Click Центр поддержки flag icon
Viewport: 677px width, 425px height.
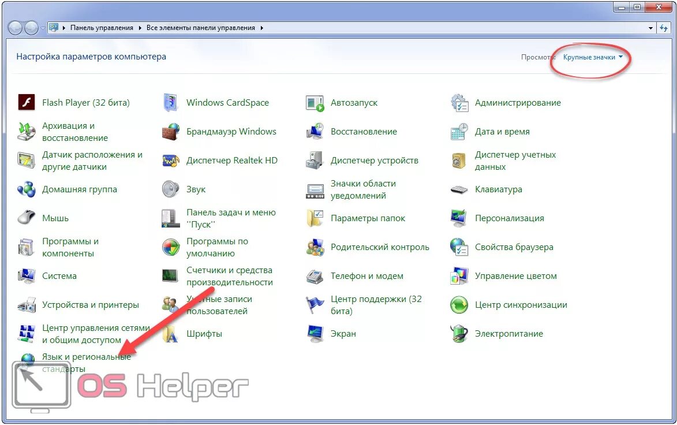click(x=315, y=305)
